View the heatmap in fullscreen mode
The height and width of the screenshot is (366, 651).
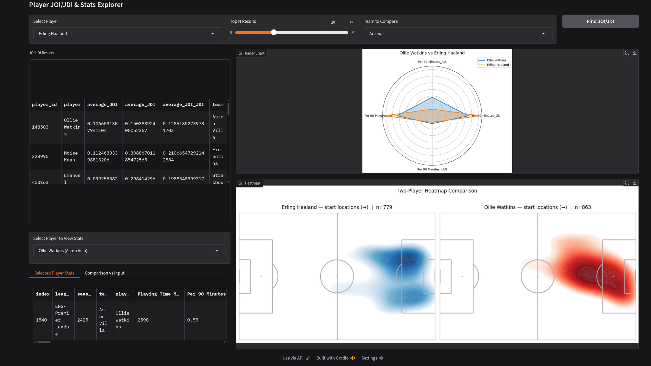627,182
